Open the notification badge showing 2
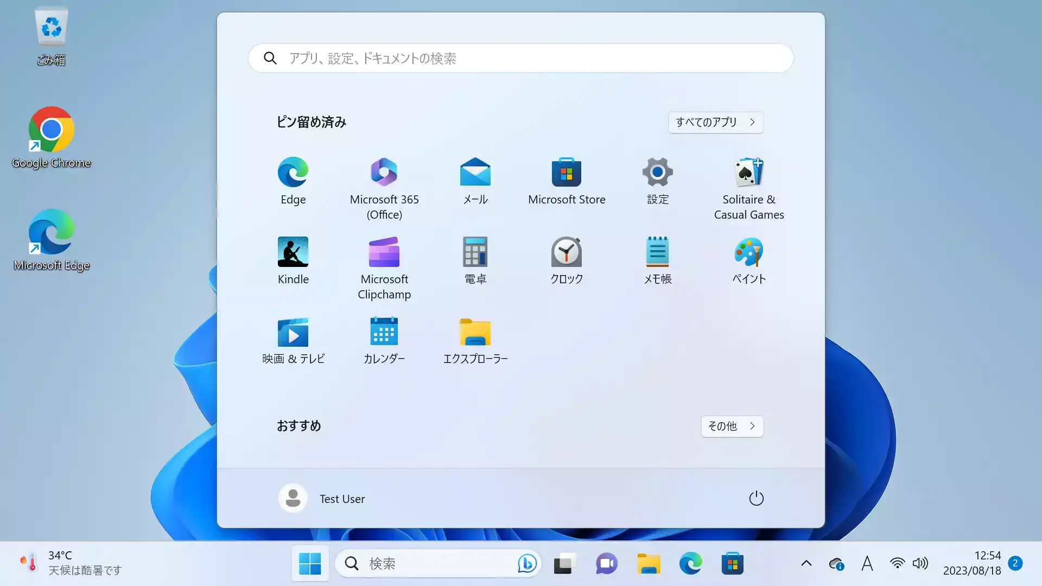 click(1015, 563)
